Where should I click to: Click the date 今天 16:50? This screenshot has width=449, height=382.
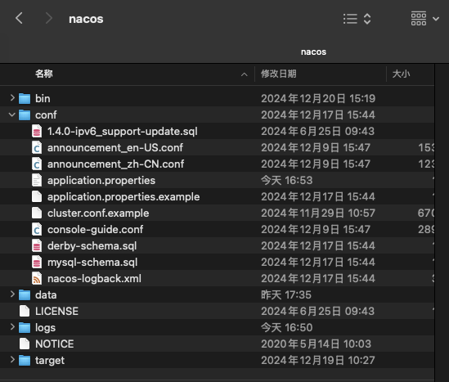tap(286, 327)
